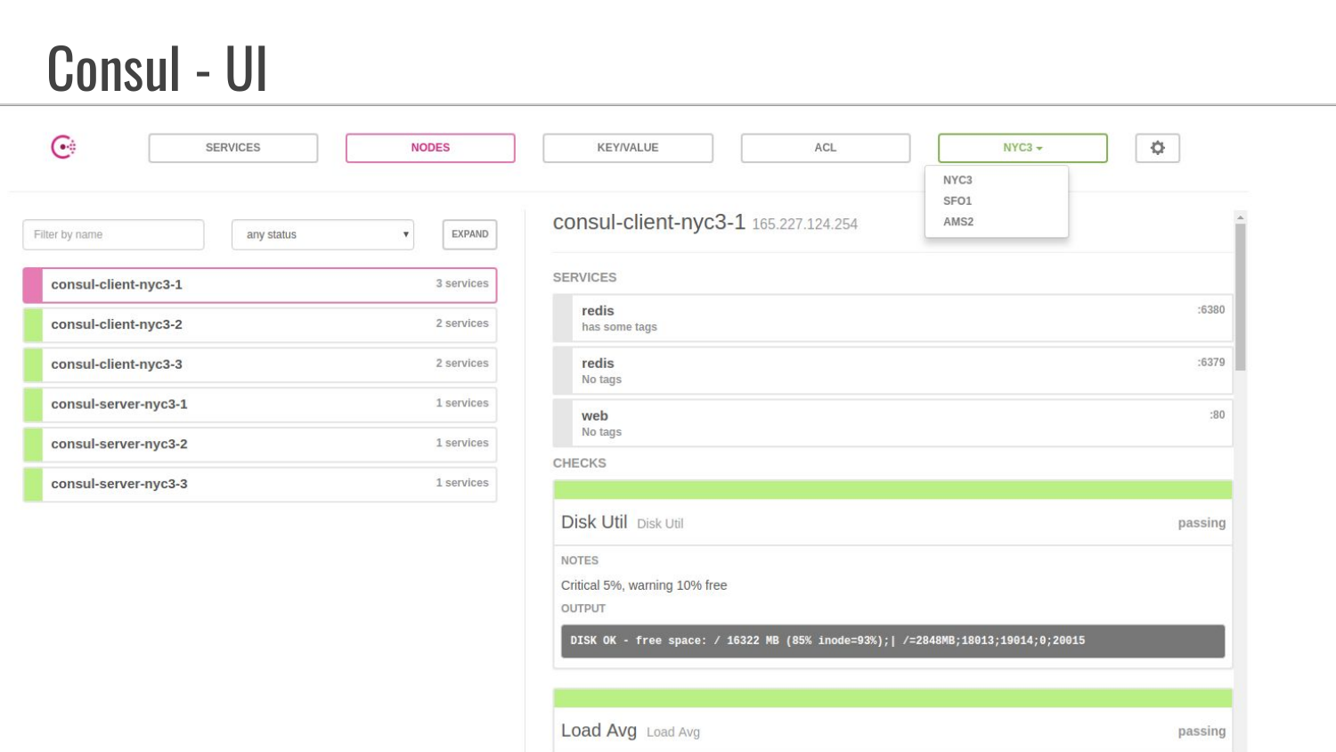Open settings via the gear icon

click(1157, 148)
